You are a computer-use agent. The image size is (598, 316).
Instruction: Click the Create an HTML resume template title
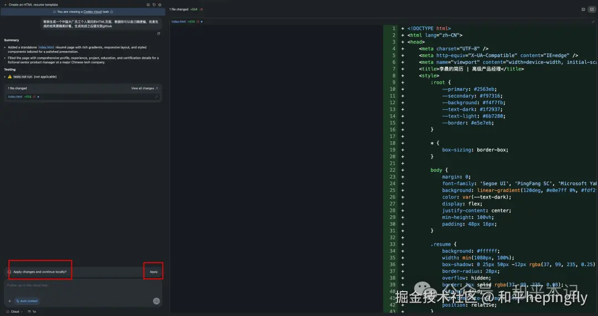click(33, 5)
